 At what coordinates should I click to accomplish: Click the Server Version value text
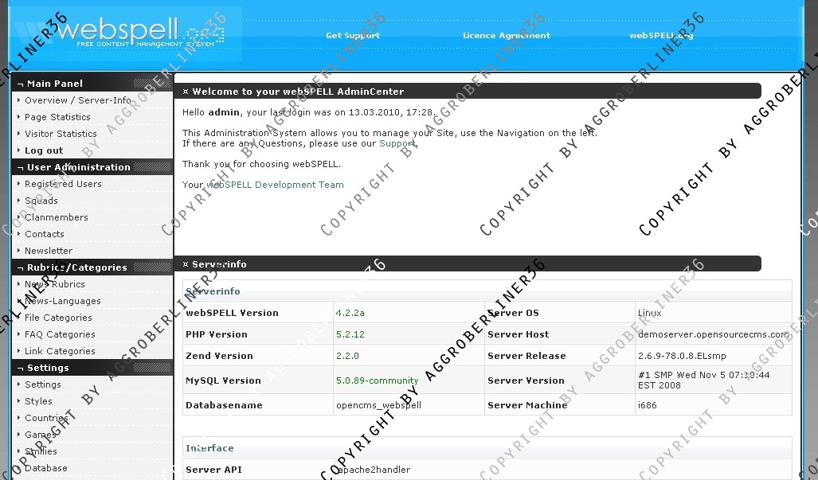pos(704,380)
